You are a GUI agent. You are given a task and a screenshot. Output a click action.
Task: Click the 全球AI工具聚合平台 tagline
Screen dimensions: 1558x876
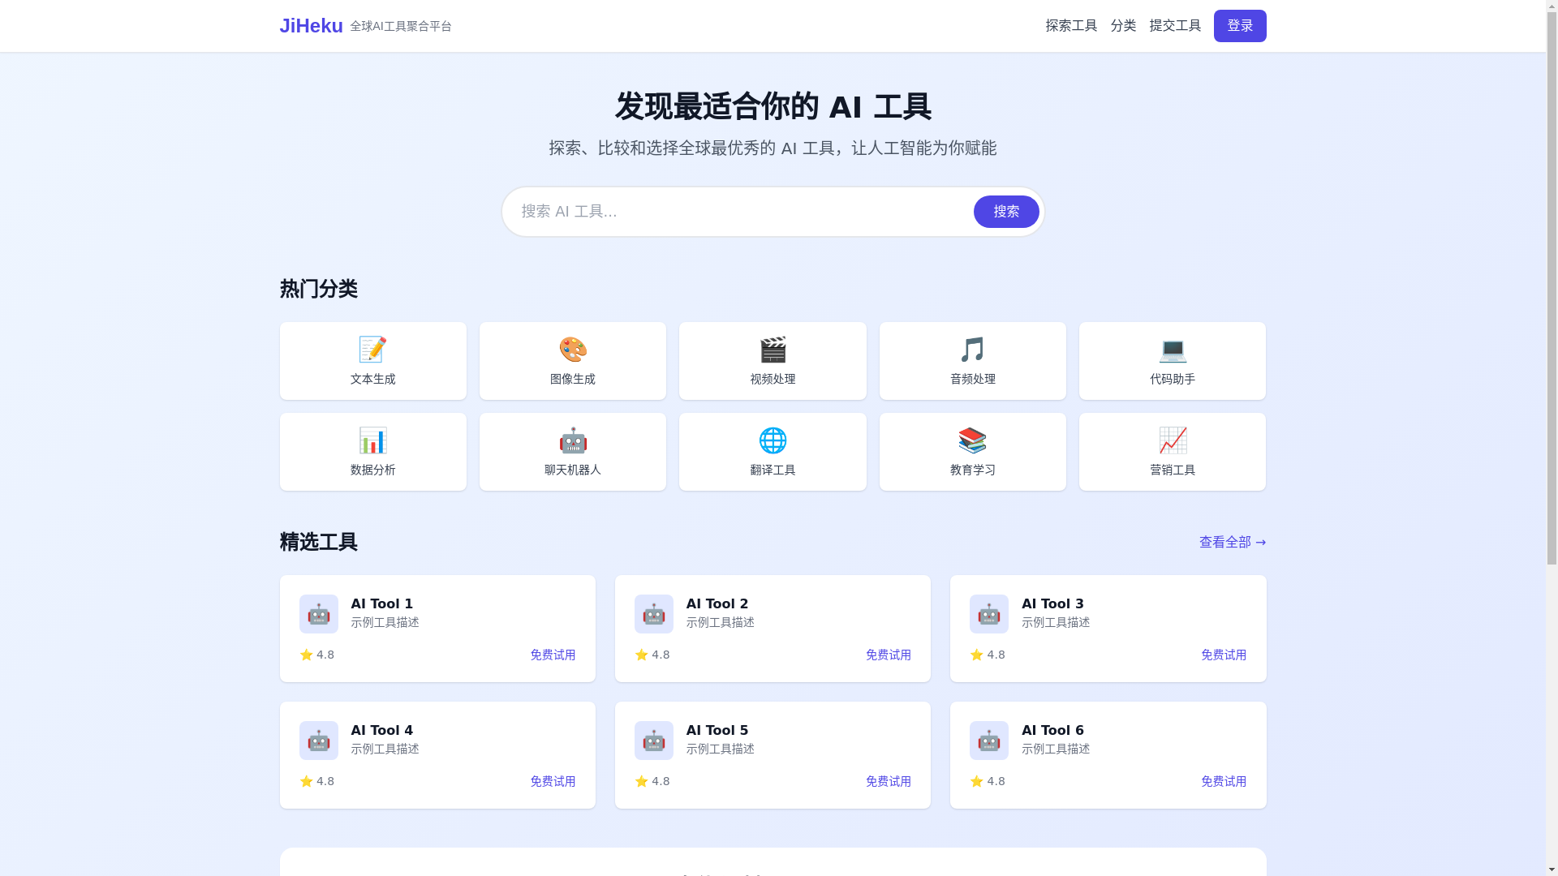click(x=401, y=26)
